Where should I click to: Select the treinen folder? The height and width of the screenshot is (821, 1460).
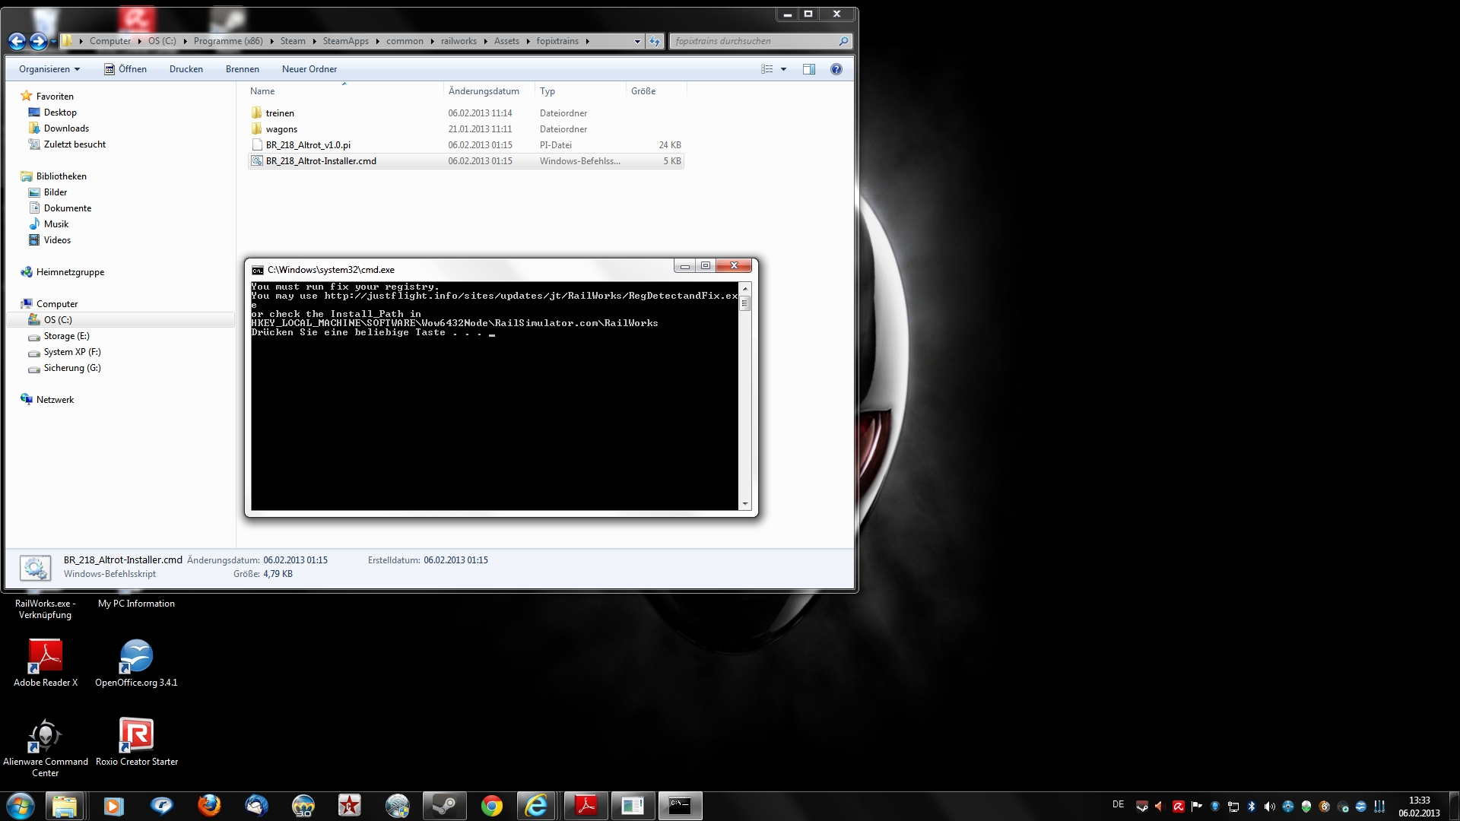[x=280, y=113]
